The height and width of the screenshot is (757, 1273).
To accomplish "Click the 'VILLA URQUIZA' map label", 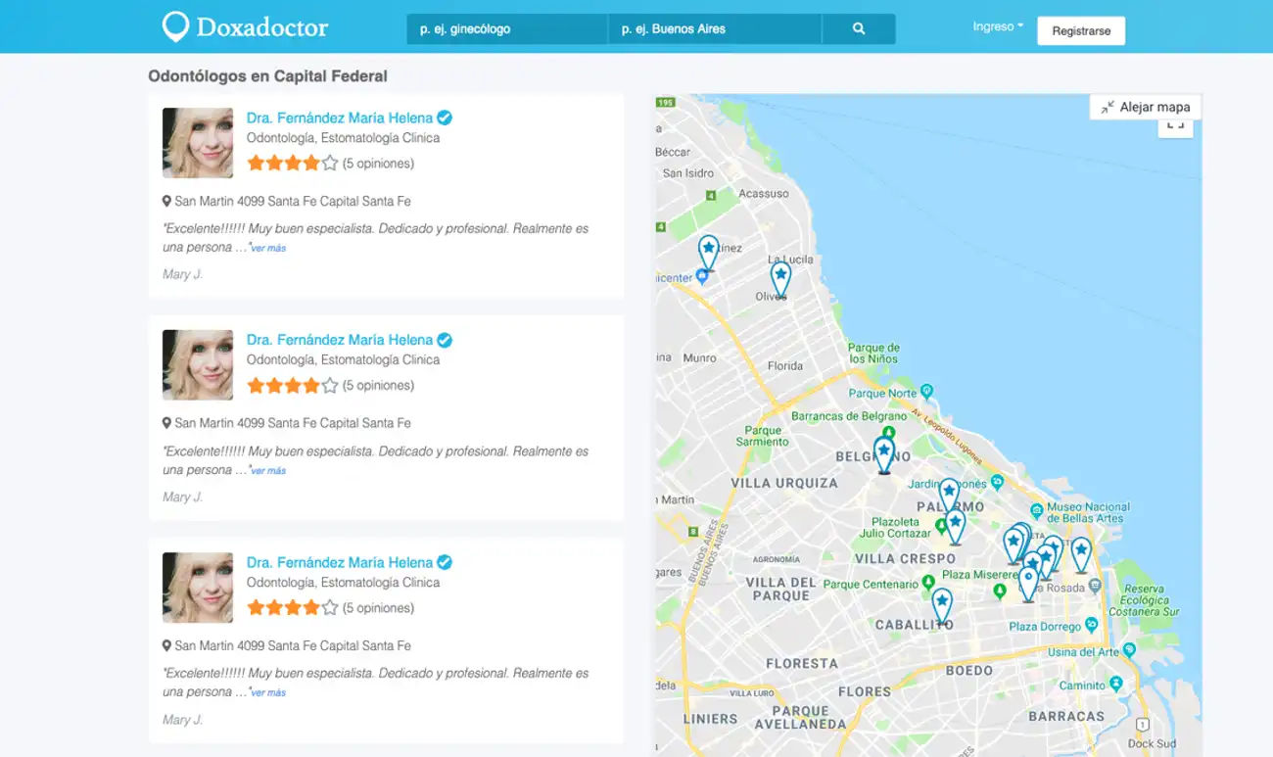I will pyautogui.click(x=784, y=483).
